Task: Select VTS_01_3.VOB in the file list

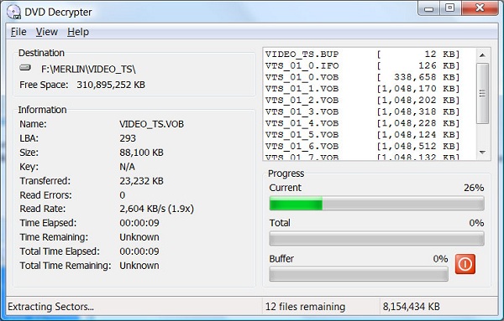Action: 363,112
